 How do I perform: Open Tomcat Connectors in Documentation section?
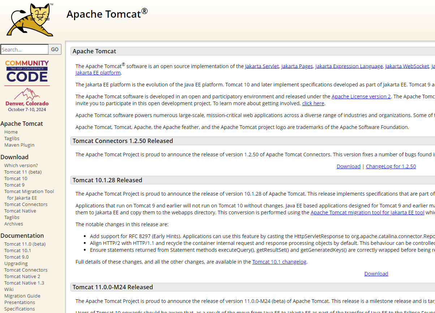(x=26, y=270)
